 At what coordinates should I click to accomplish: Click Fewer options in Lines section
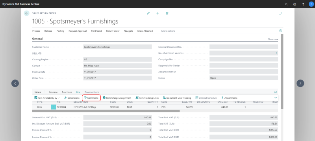(92, 92)
